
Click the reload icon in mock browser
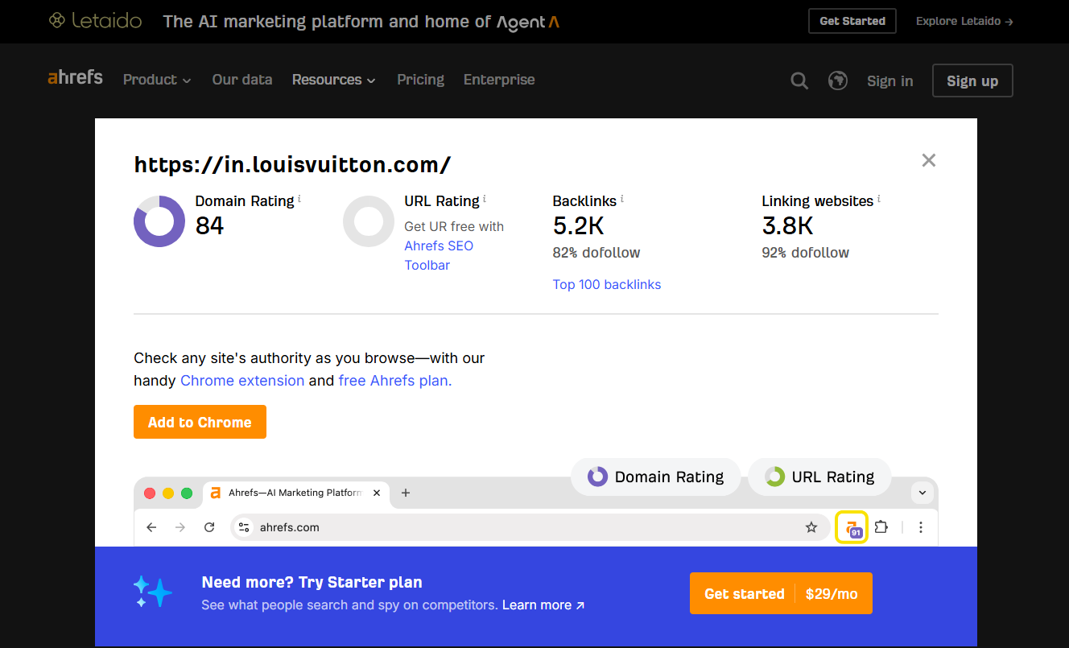209,527
